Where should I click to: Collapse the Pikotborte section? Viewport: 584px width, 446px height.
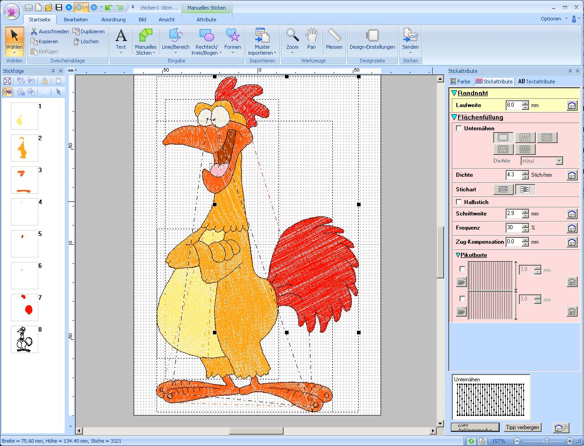[x=458, y=255]
